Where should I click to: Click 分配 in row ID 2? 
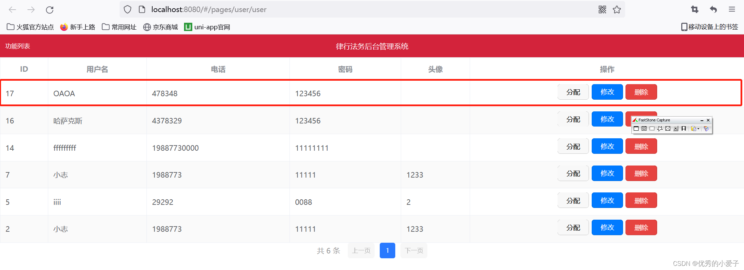[x=573, y=228]
